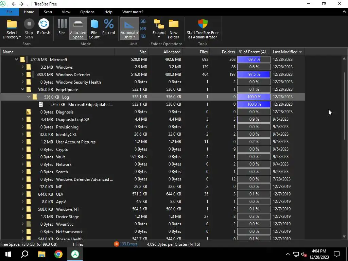The width and height of the screenshot is (348, 261).
Task: Click the scrollbar down arrow
Action: (x=344, y=237)
